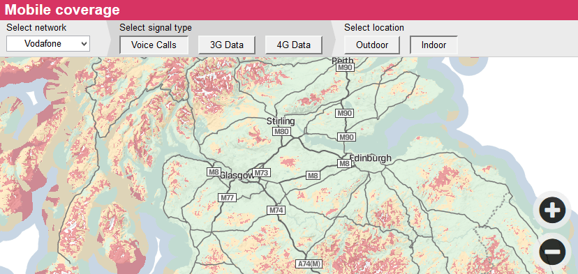Click the M90 marker below Perth

coord(346,67)
